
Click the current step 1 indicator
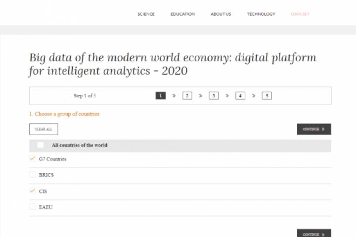tap(160, 96)
